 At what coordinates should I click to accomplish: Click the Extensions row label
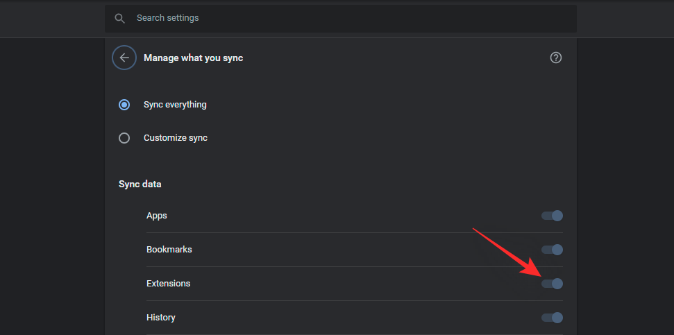pyautogui.click(x=168, y=284)
